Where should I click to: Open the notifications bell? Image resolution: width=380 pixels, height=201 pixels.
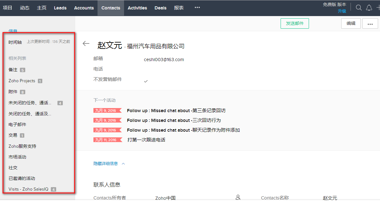point(369,8)
